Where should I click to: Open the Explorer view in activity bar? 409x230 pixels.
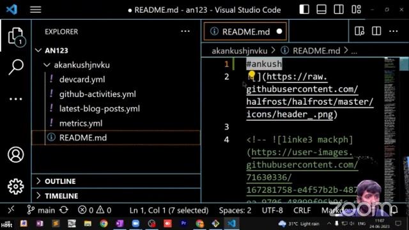pyautogui.click(x=15, y=36)
